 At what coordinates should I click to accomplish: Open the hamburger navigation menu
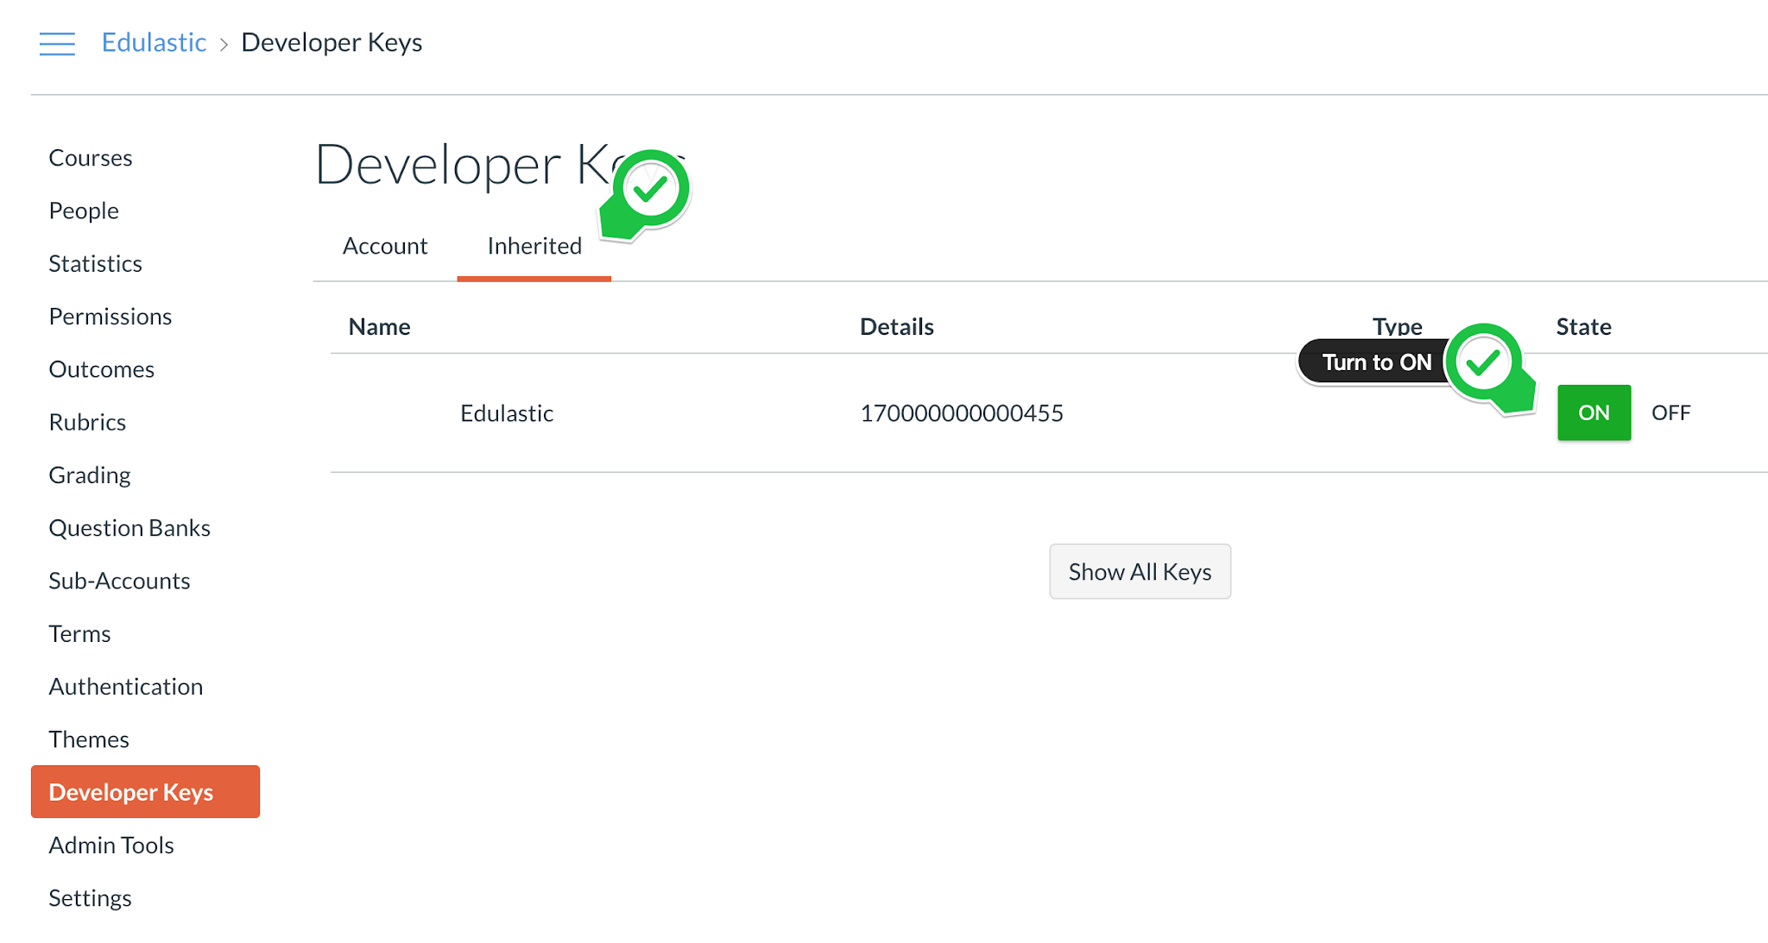point(57,43)
